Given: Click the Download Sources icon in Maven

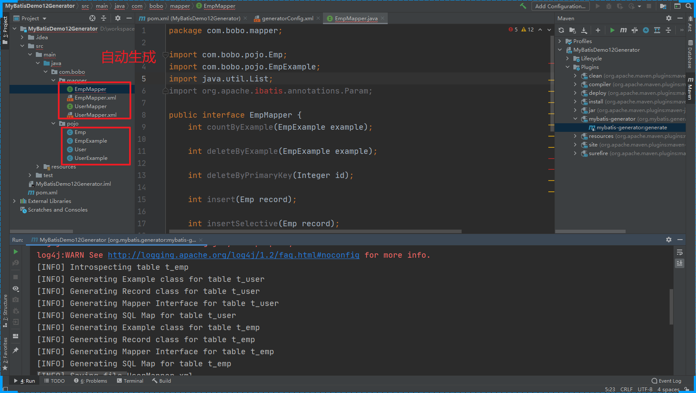Looking at the screenshot, I should [x=584, y=30].
